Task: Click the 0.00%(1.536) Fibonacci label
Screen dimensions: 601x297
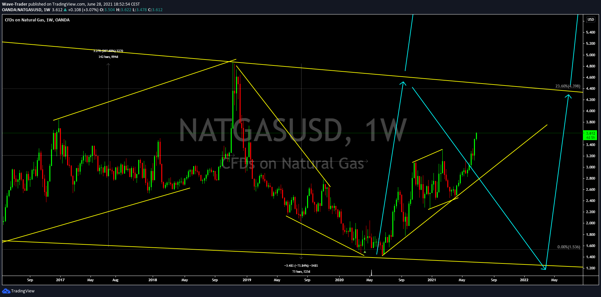Action: click(x=569, y=247)
